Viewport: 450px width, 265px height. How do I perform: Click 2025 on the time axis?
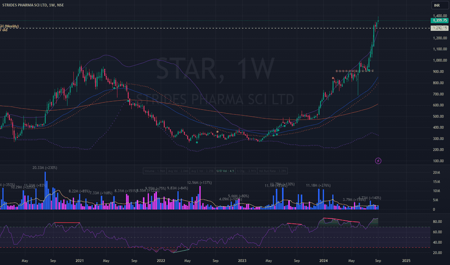(406, 261)
